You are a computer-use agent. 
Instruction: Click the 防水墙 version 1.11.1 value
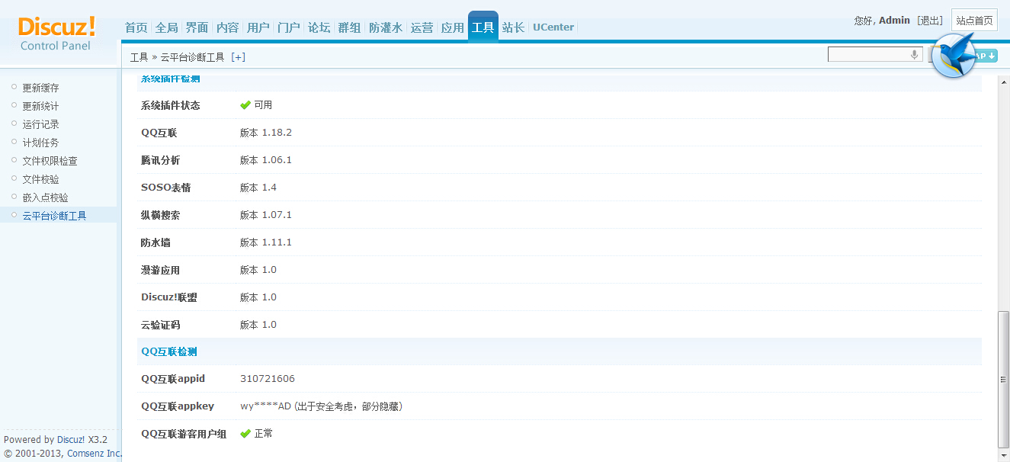[266, 242]
